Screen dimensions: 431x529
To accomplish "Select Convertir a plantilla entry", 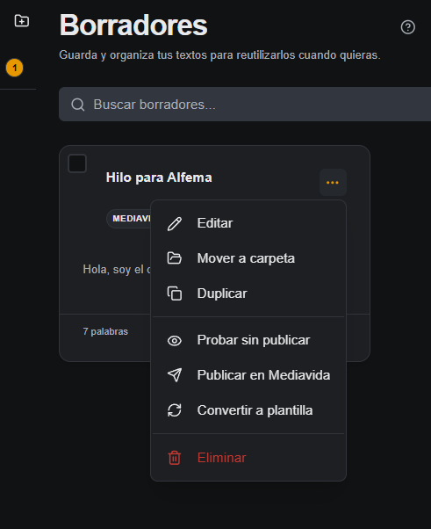I will [x=248, y=410].
